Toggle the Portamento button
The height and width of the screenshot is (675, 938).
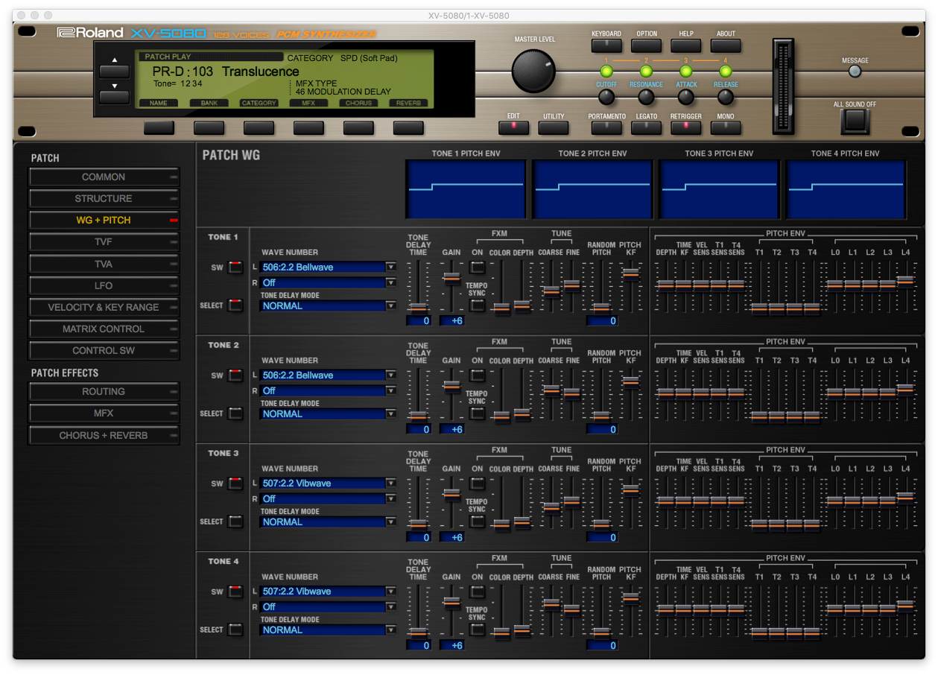[606, 127]
